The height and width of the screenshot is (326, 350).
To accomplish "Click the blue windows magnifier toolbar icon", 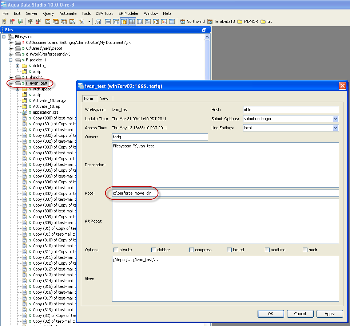I will click(x=64, y=21).
